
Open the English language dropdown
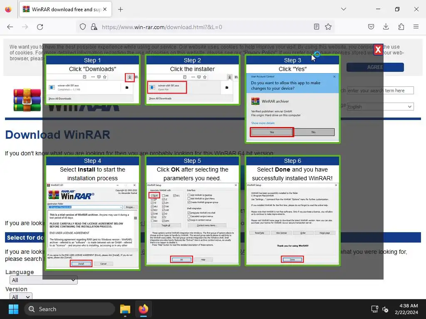point(380,107)
